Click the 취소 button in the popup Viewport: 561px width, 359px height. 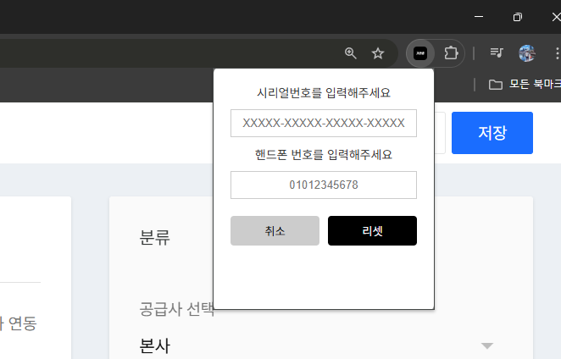tap(275, 230)
